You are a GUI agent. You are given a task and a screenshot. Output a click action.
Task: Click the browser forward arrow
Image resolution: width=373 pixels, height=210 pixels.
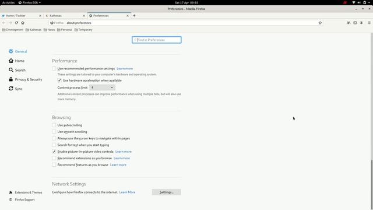(10, 23)
